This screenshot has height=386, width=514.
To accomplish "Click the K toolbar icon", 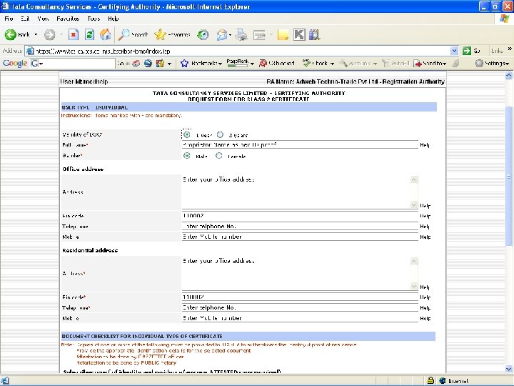I will (299, 34).
